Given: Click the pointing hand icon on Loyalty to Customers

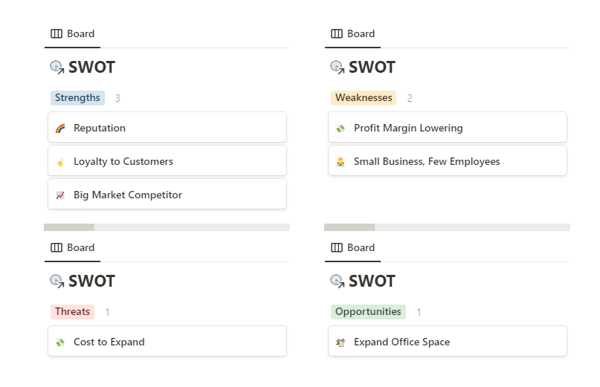Looking at the screenshot, I should 60,162.
